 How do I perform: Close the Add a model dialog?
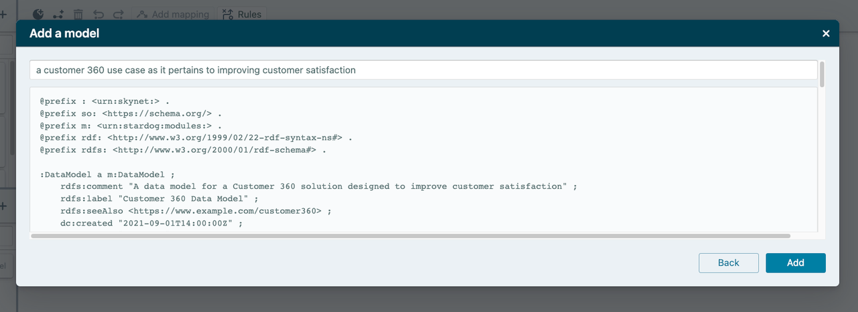tap(826, 33)
